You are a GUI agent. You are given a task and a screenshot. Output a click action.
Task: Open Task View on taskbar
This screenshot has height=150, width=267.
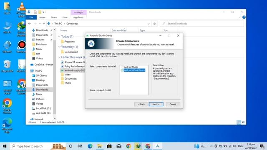pos(80,146)
